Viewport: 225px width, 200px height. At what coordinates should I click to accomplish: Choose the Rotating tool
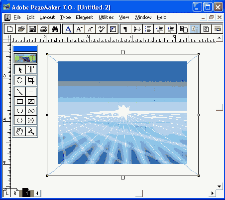20,80
